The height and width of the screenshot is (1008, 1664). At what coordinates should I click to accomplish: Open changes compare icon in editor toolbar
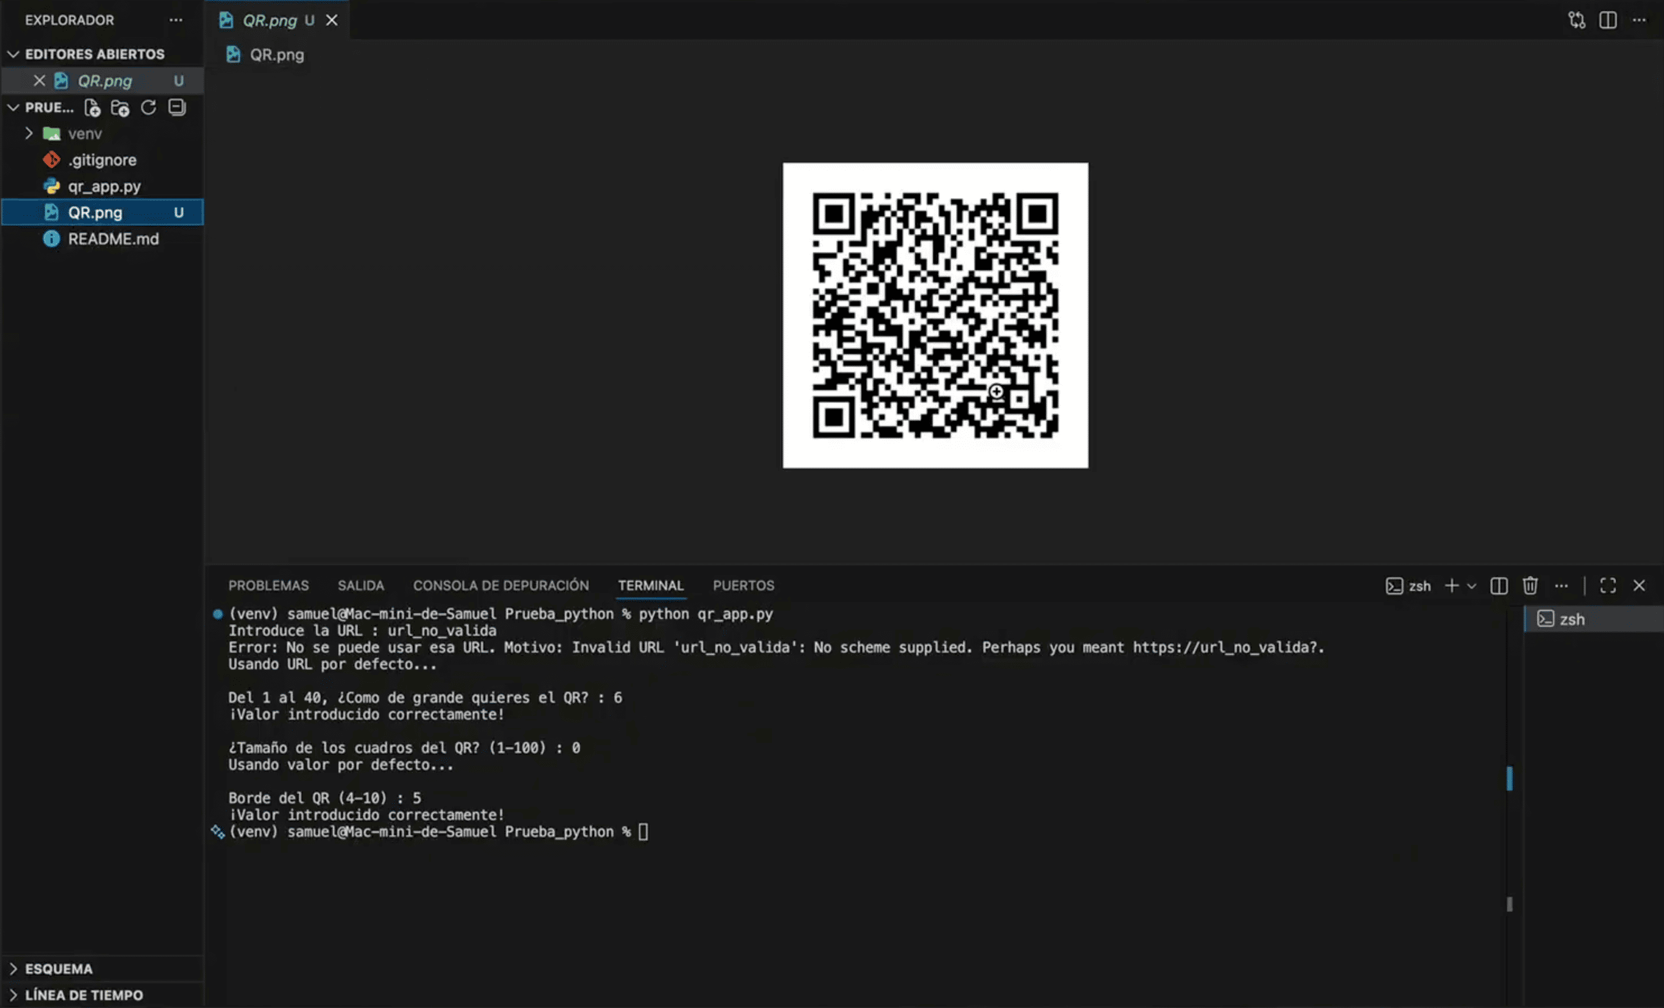1576,20
